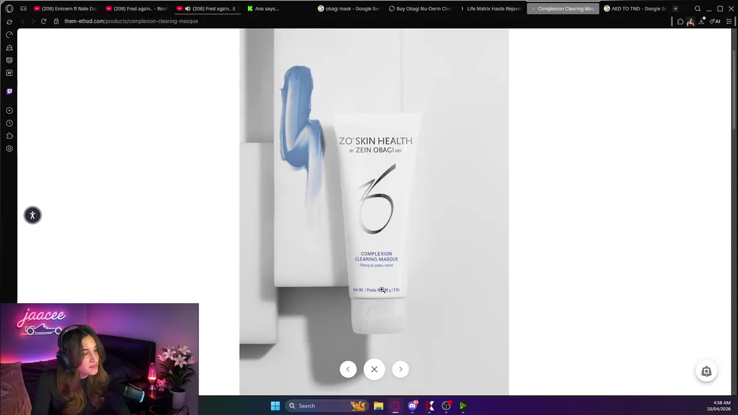Close the product image lightbox

(x=374, y=369)
